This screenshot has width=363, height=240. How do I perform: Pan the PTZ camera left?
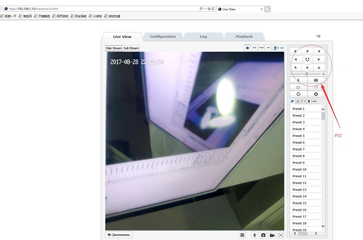pyautogui.click(x=296, y=59)
